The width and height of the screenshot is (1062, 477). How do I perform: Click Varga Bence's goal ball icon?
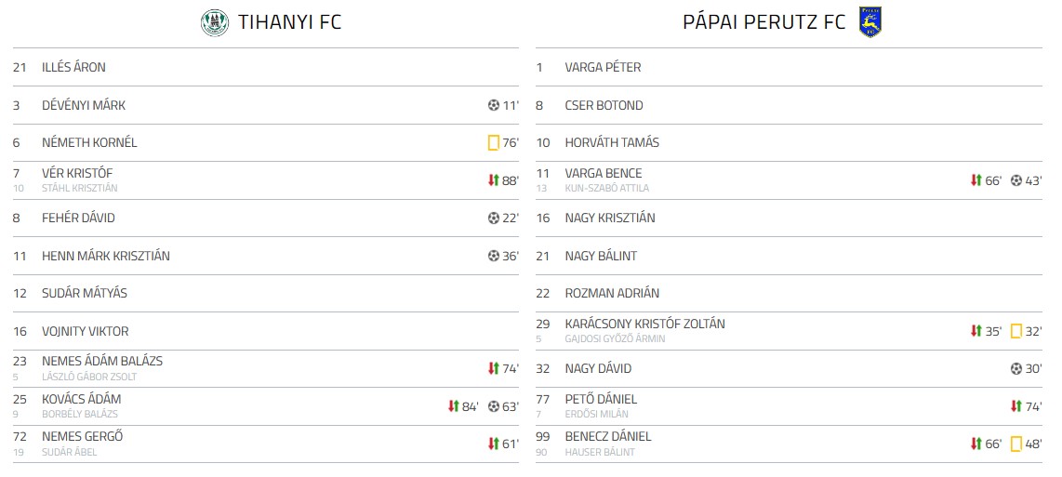coord(1016,180)
